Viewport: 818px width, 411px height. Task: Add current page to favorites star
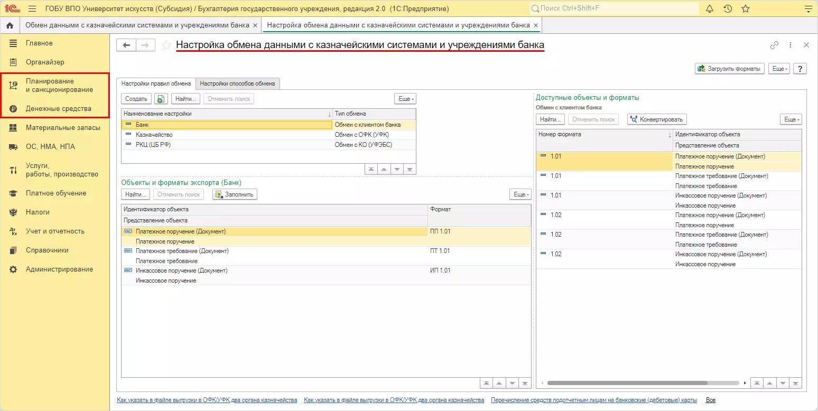pyautogui.click(x=166, y=45)
